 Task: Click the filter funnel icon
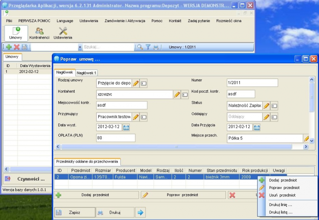point(148,47)
